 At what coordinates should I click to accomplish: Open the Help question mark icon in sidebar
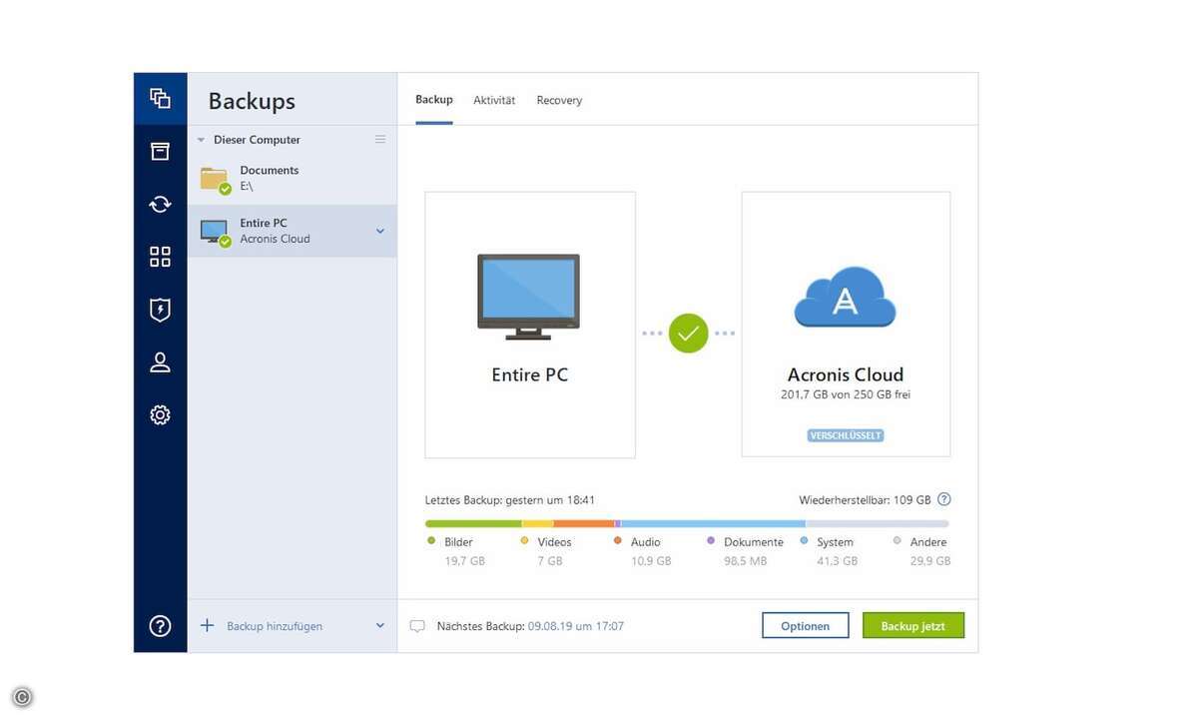[160, 626]
